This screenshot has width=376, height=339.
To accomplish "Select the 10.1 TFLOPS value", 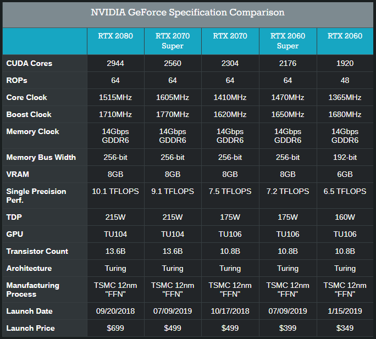I will pyautogui.click(x=115, y=191).
